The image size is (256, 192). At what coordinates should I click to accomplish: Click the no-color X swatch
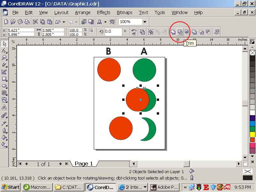pyautogui.click(x=252, y=53)
